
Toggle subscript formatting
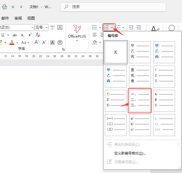(23, 35)
